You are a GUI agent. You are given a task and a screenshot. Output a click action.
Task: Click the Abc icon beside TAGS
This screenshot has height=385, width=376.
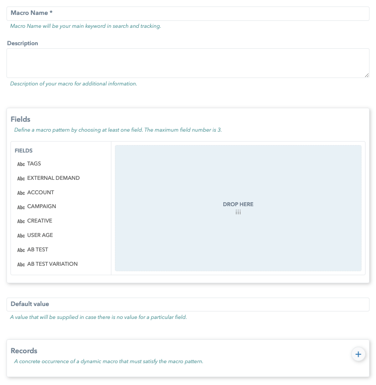tap(21, 164)
